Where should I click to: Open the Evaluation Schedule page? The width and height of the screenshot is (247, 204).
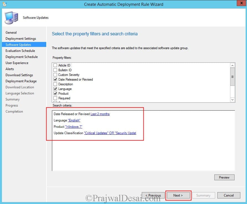[x=20, y=51]
